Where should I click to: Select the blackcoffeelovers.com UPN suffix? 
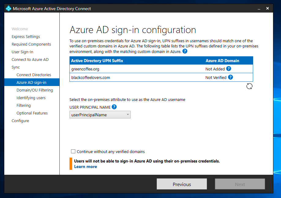coord(91,78)
